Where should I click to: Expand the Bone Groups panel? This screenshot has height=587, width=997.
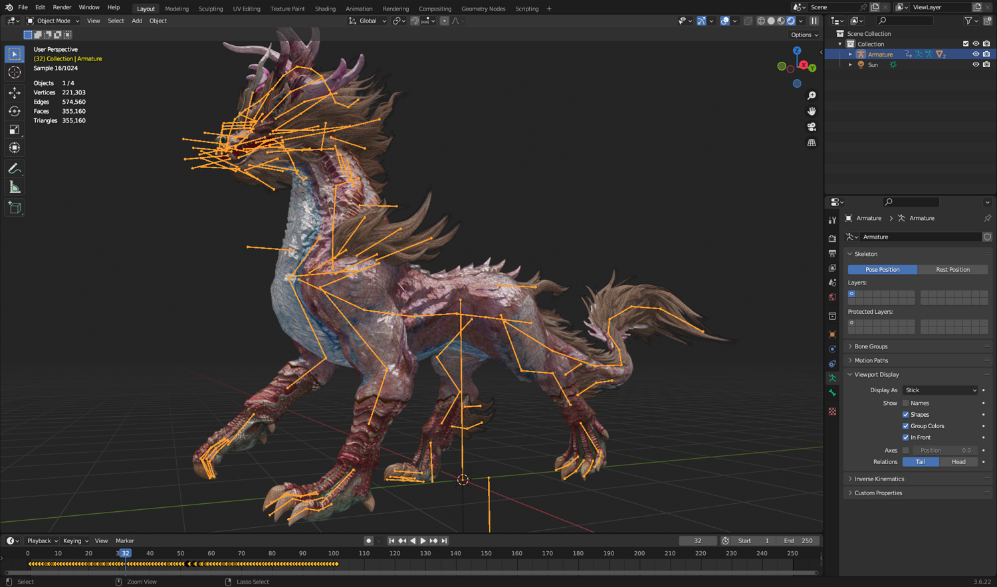tap(871, 346)
